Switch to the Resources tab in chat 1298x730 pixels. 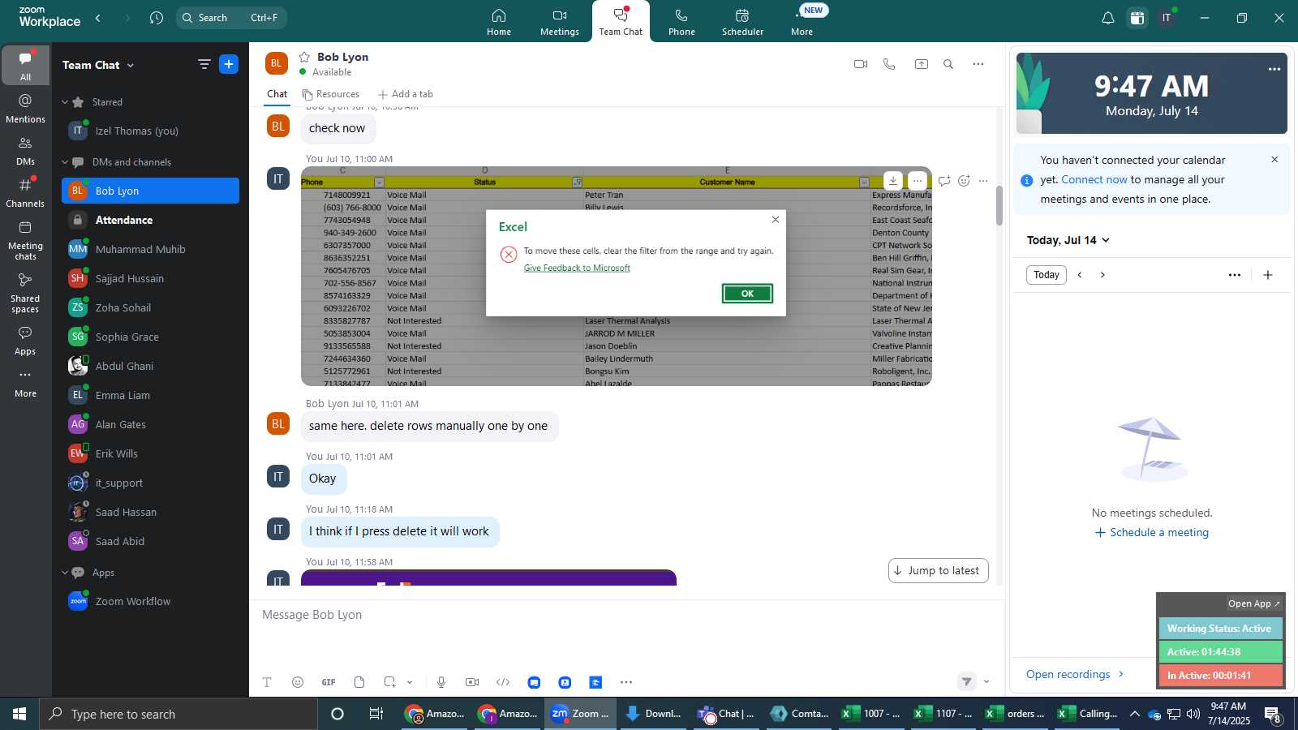[331, 94]
